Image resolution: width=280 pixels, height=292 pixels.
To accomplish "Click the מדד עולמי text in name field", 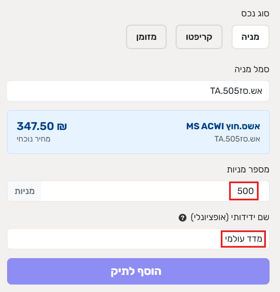I will coord(243,239).
